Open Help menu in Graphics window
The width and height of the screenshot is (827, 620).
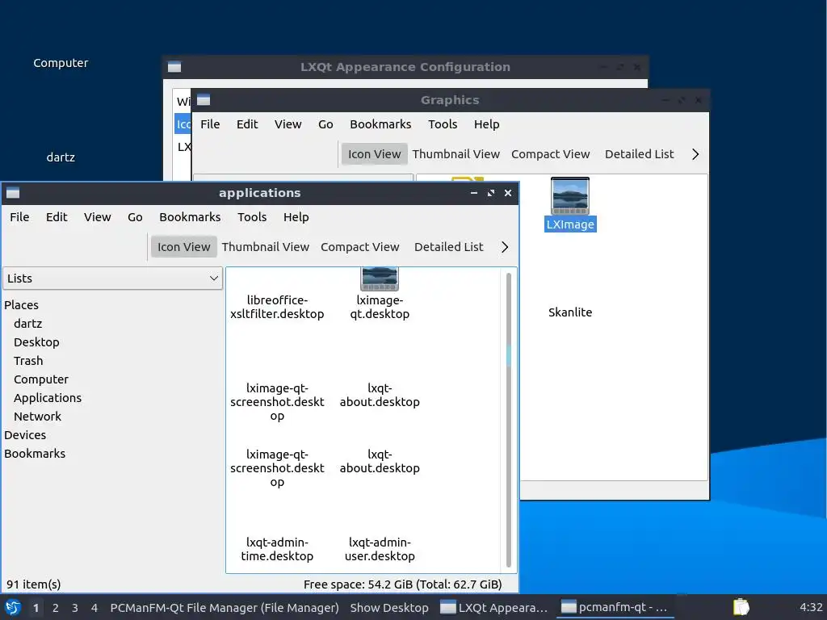pos(486,124)
